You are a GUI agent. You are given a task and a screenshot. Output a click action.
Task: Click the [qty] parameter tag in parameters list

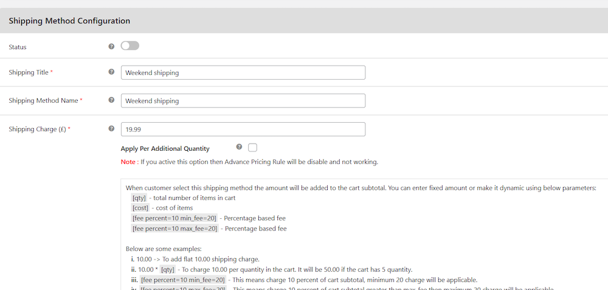click(139, 198)
